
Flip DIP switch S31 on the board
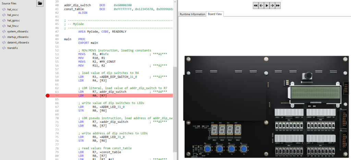(x=277, y=126)
